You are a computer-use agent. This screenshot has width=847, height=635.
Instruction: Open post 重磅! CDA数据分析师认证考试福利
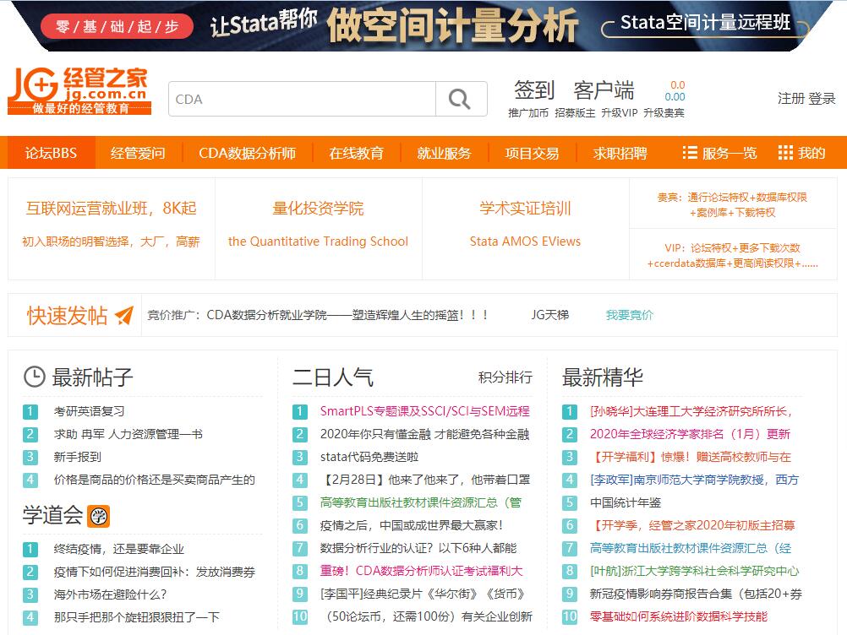point(421,571)
